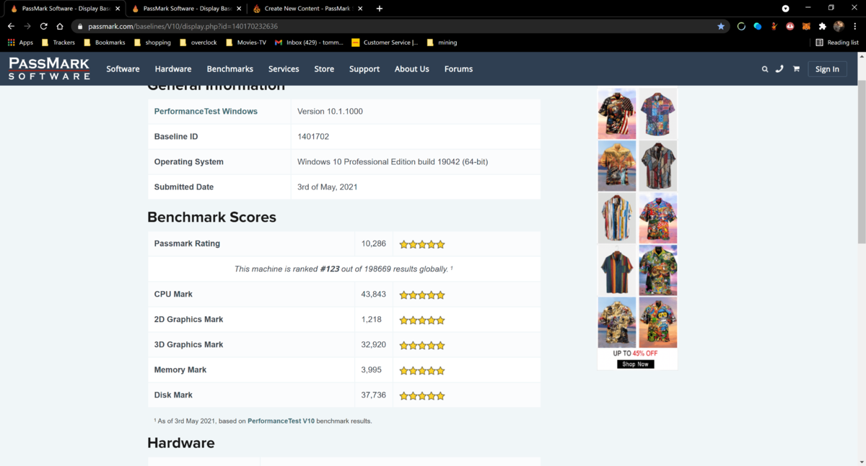
Task: Click the Baseline ID value 1401702
Action: click(x=313, y=136)
